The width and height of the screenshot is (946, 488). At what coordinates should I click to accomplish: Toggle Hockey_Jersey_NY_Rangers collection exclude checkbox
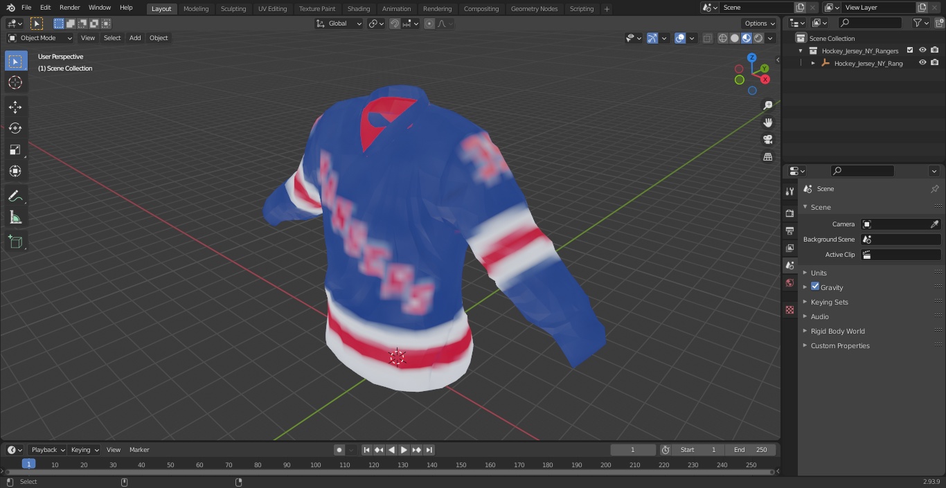click(910, 50)
